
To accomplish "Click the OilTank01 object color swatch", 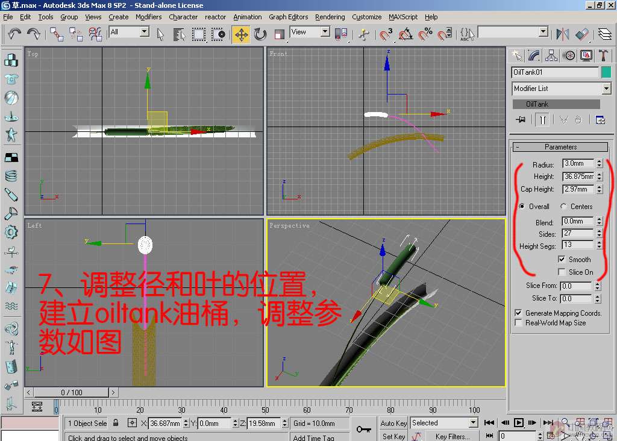I will [606, 72].
